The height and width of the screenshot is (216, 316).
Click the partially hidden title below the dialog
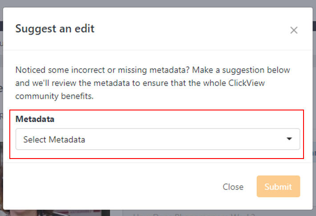click(194, 214)
